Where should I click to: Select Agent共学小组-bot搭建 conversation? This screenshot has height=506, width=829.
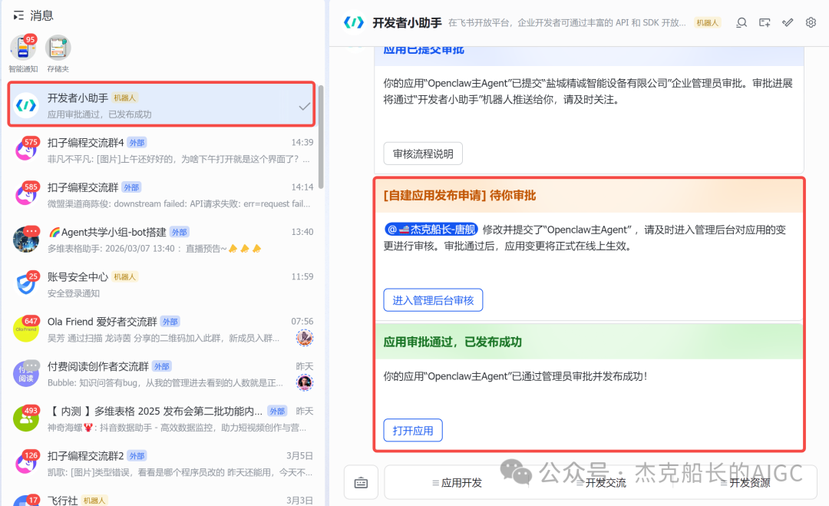pos(163,240)
